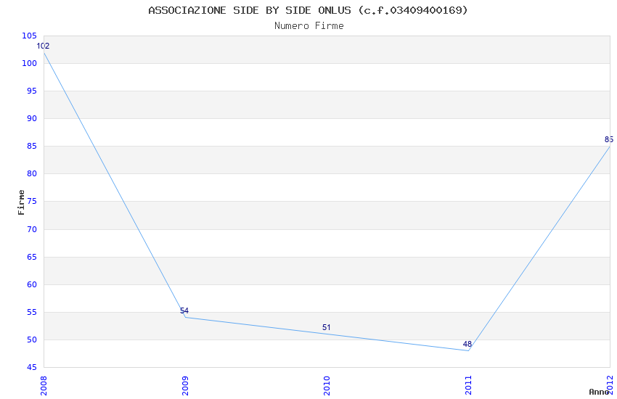Click the x-axis year label '2009'
This screenshot has height=399, width=617.
[185, 385]
